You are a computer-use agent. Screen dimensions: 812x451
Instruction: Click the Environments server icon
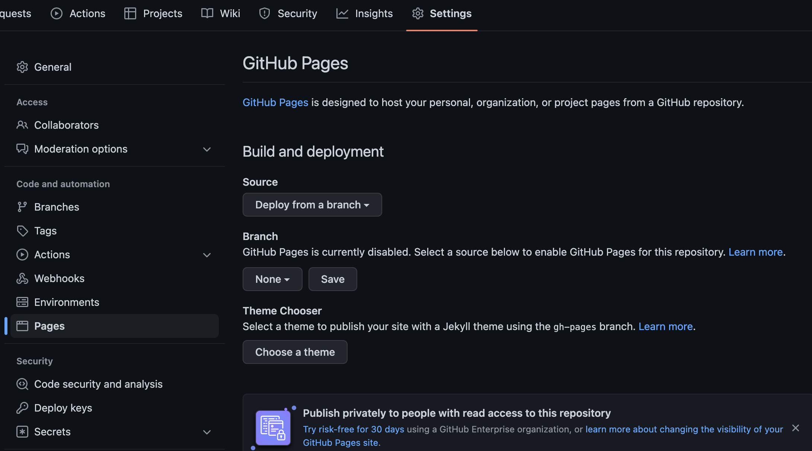coord(22,302)
